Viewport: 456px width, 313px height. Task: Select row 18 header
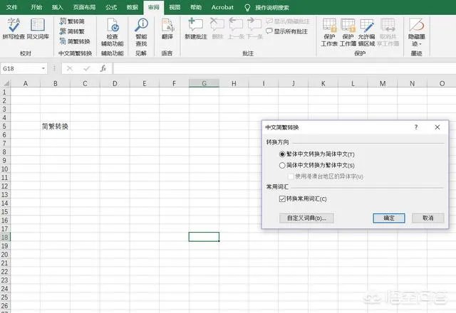tap(5, 237)
